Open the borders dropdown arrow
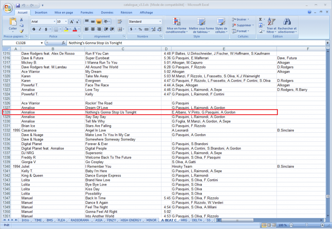The image size is (332, 229). (x=60, y=29)
